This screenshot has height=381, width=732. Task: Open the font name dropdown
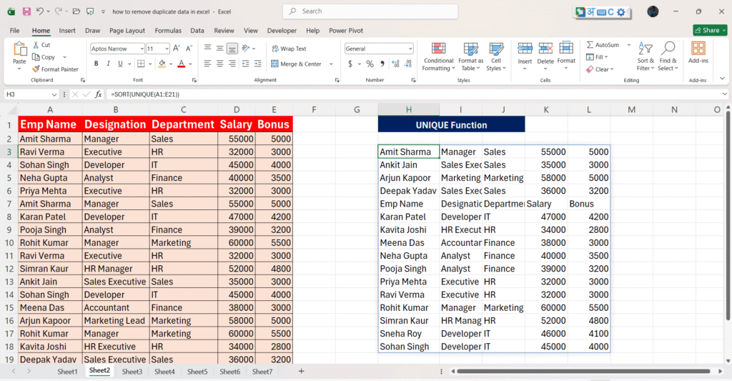coord(142,49)
